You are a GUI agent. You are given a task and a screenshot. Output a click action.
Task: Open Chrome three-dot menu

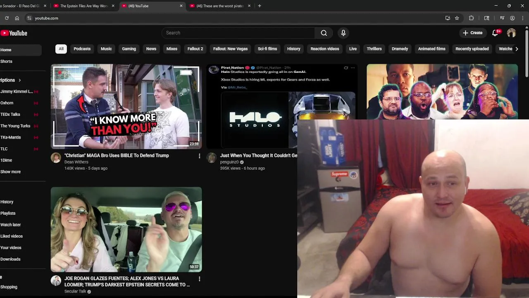[523, 18]
